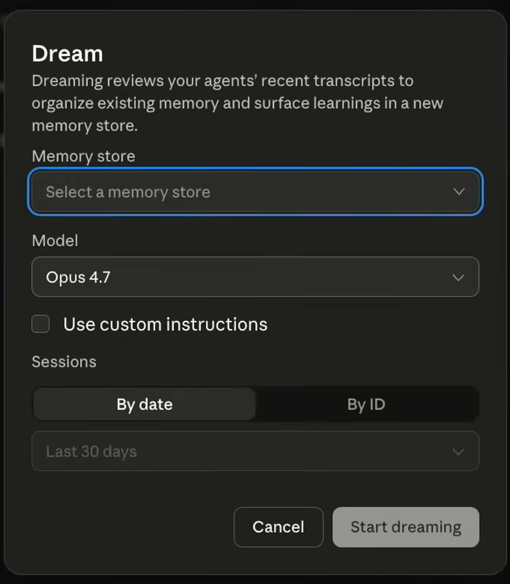510x584 pixels.
Task: Click the Start dreaming button
Action: point(406,527)
